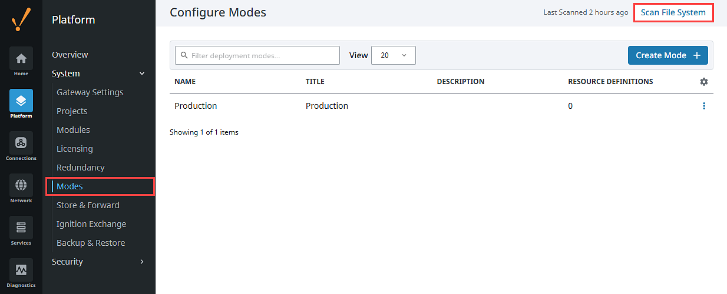Click the Create Mode button
This screenshot has width=727, height=294.
click(x=668, y=55)
